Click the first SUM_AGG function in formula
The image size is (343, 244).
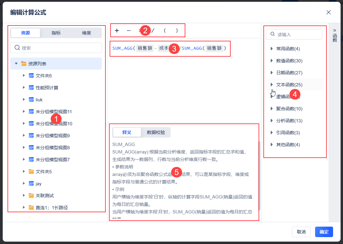pos(123,48)
